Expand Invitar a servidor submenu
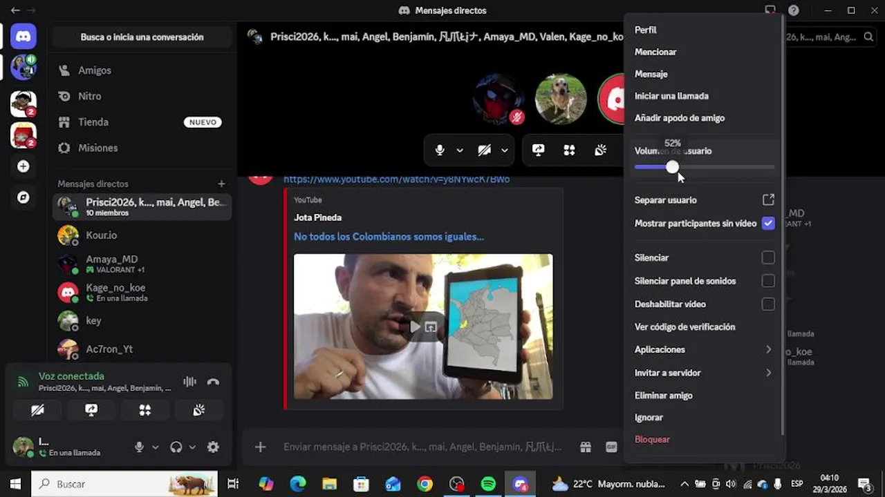885x497 pixels. click(704, 373)
